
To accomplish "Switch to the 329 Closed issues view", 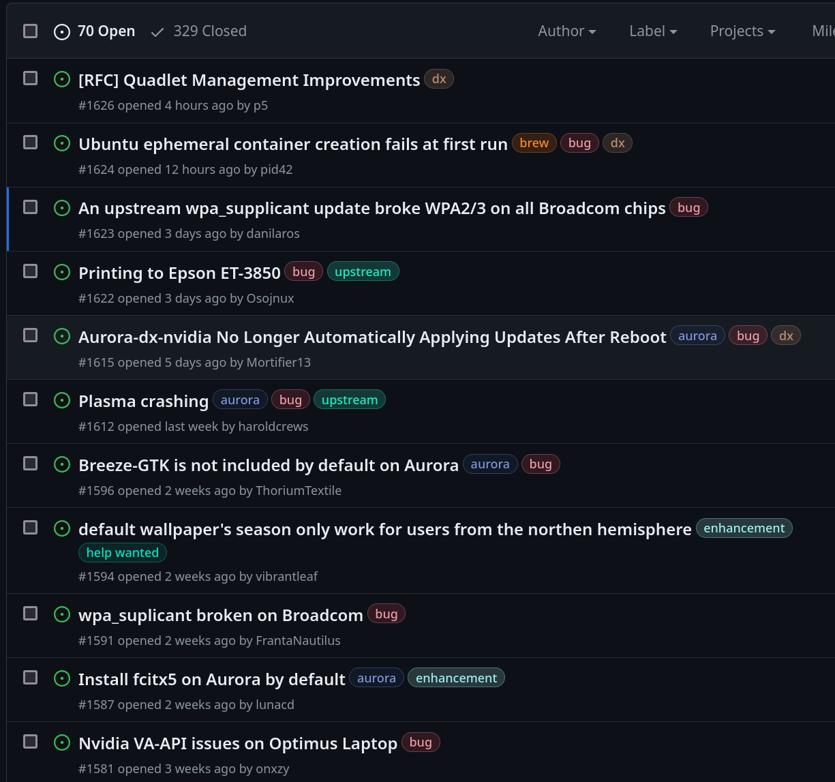I will coord(209,31).
